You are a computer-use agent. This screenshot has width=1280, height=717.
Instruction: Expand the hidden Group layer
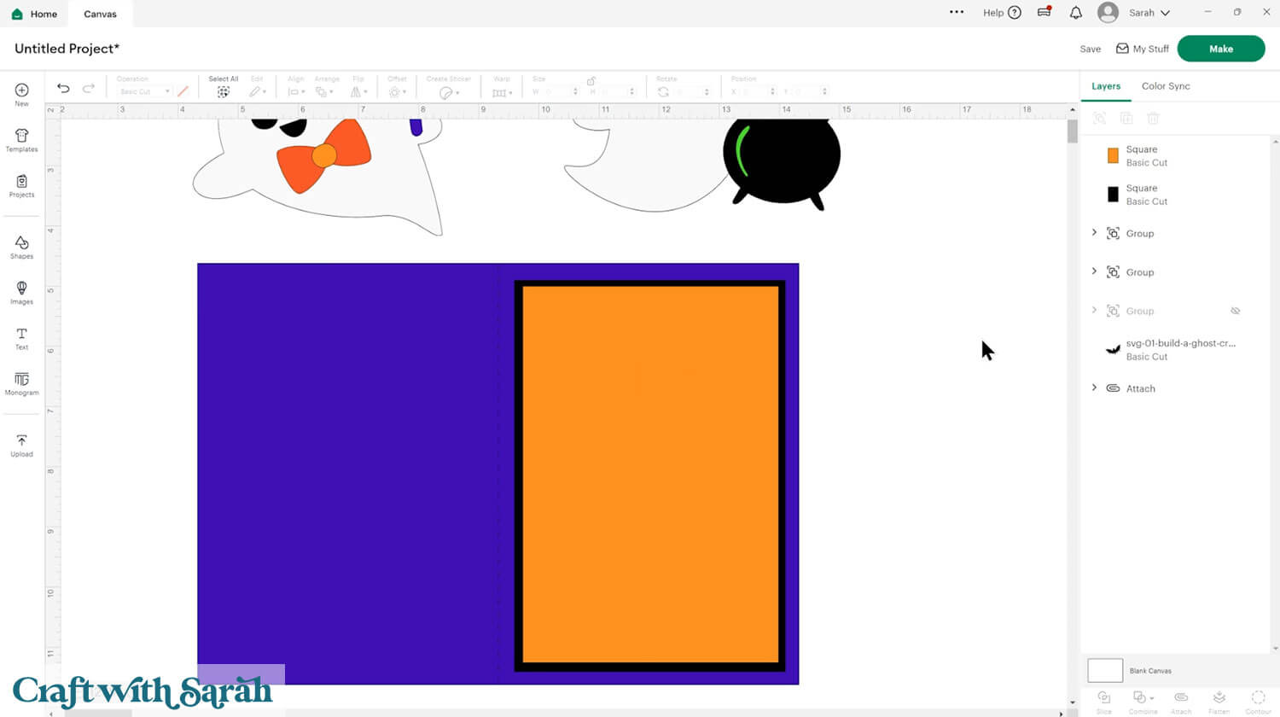click(x=1095, y=310)
